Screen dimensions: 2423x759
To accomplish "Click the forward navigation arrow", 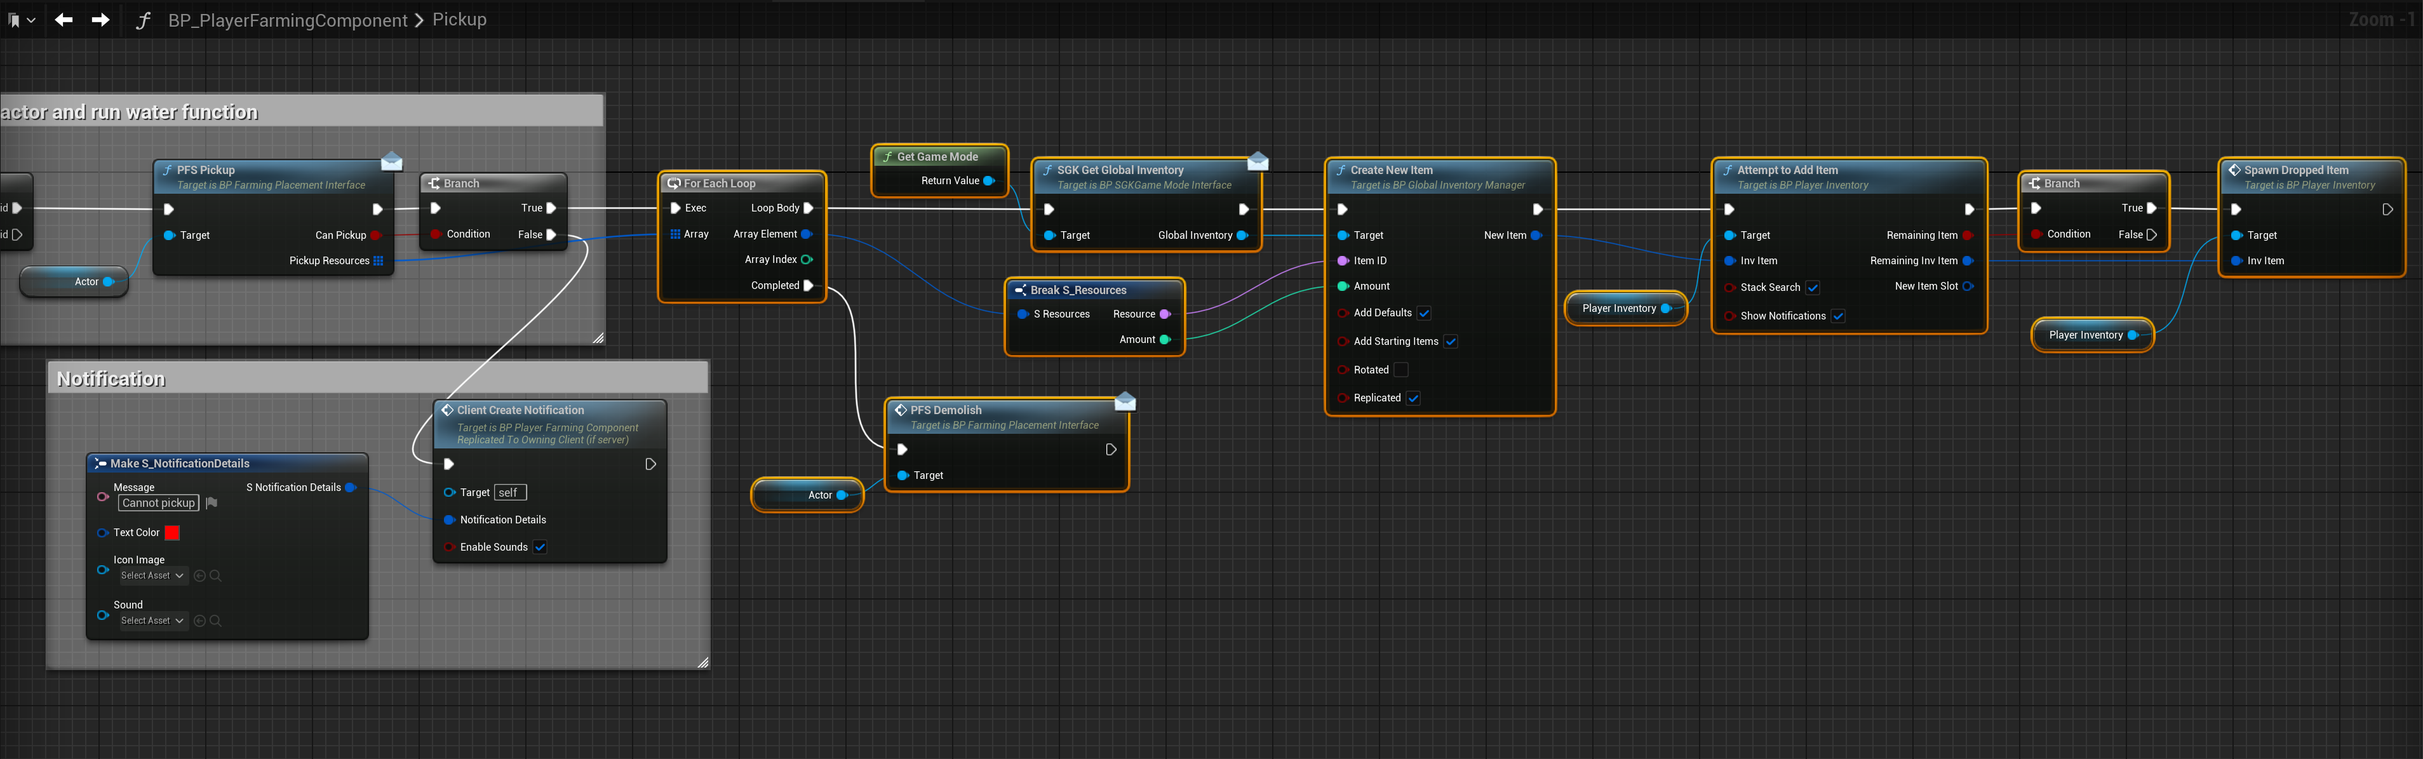I will (x=100, y=20).
